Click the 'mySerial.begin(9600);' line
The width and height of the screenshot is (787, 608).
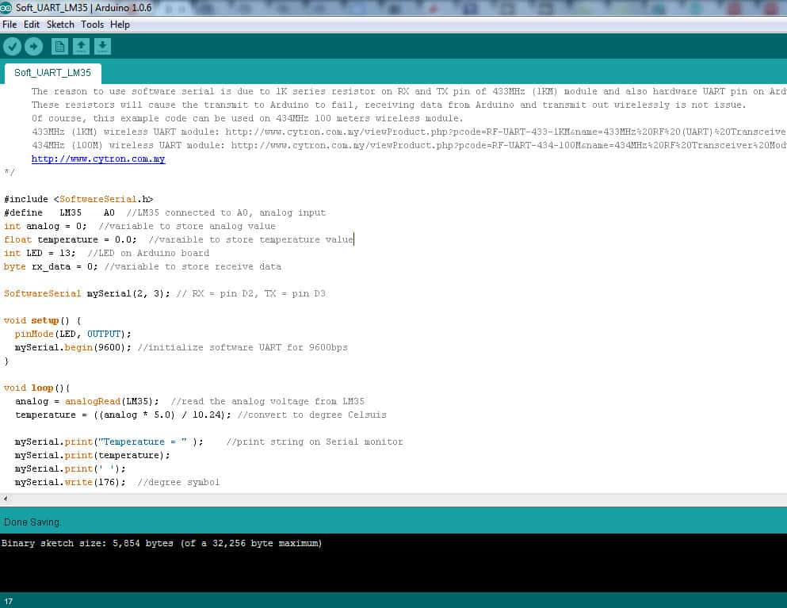point(181,347)
